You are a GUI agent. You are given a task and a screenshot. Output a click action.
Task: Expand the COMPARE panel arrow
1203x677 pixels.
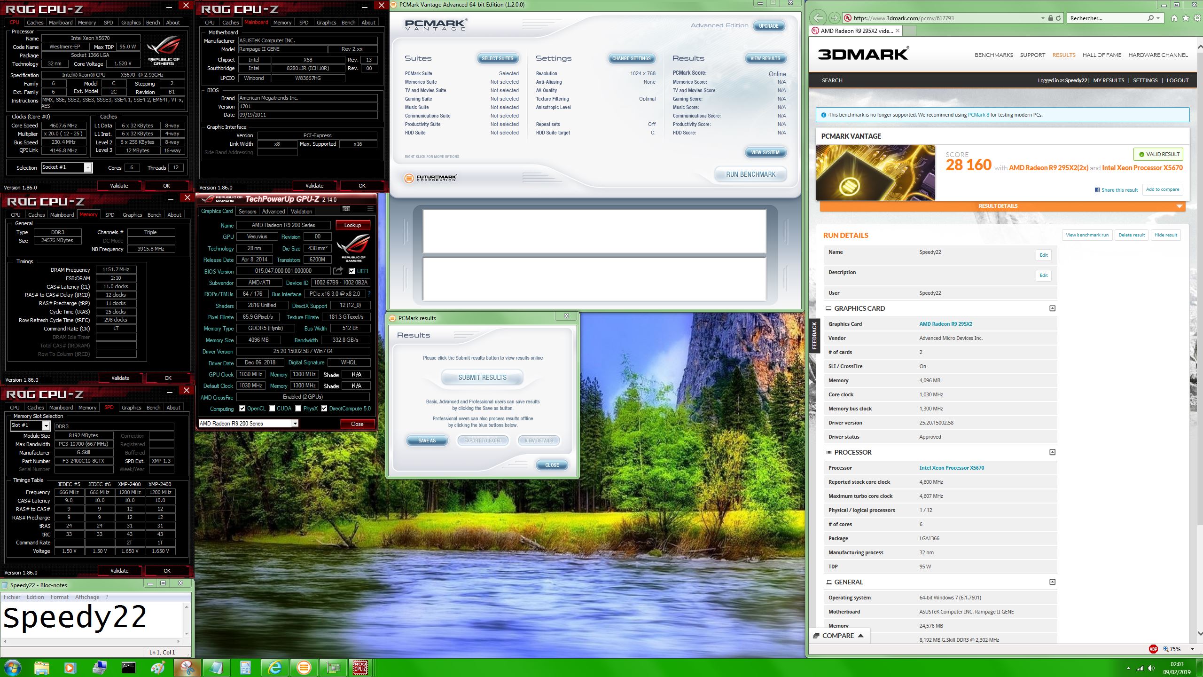(861, 636)
